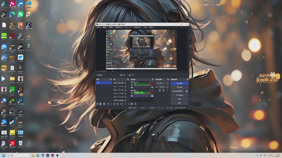Open advanced audio properties gears icon

click(131, 104)
